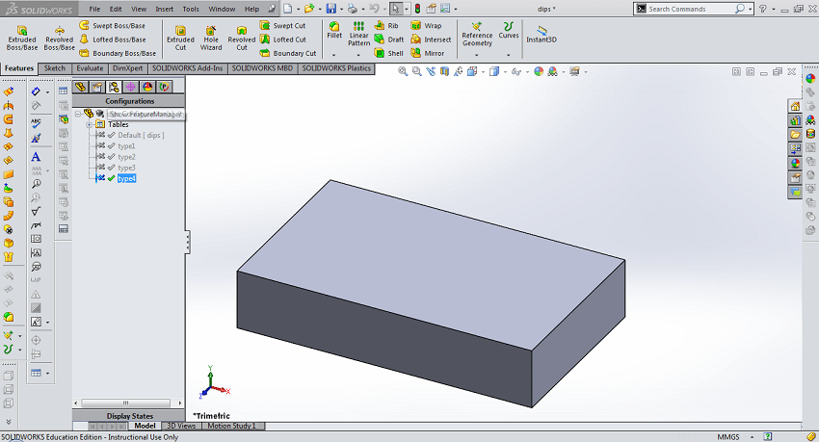The height and width of the screenshot is (442, 819).
Task: Select the 'Default [ dips ]' configuration
Action: [x=141, y=135]
